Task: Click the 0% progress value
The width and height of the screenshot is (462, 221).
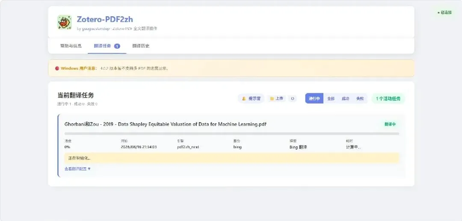Action: 67,147
